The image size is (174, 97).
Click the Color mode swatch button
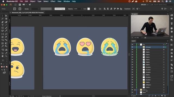coord(2,67)
